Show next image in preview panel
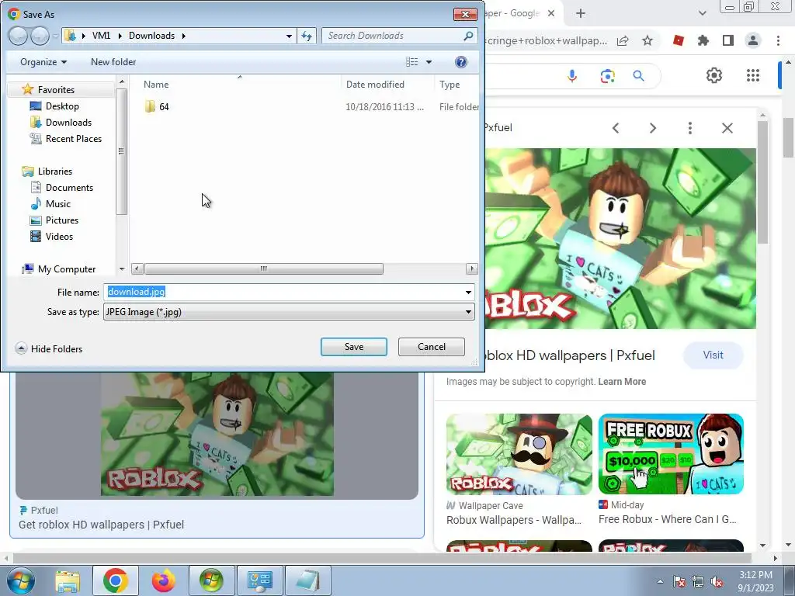 (653, 128)
